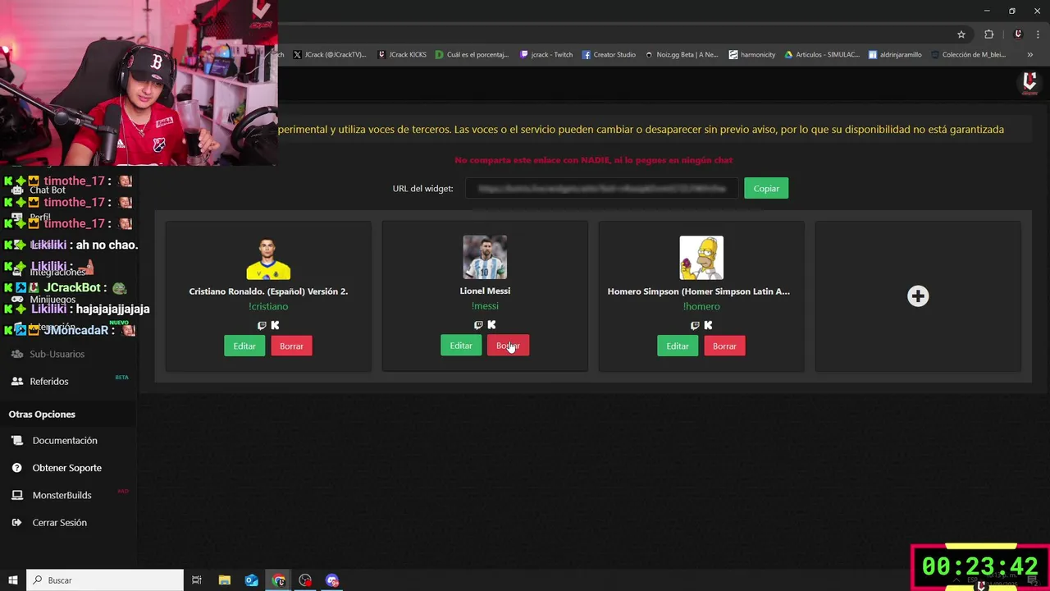Click the Kick icon on Homero Simpson card
Screen dimensions: 1050x591
tap(708, 325)
